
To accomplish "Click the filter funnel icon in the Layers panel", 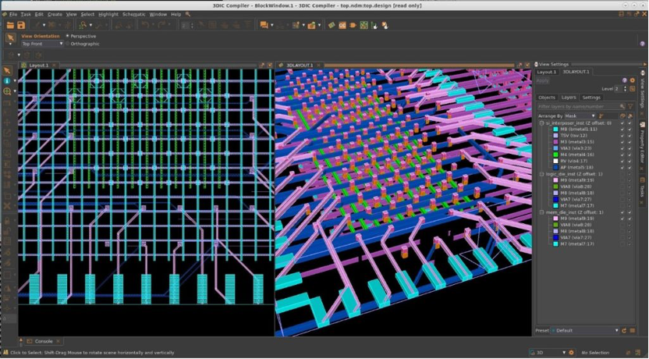I will pyautogui.click(x=632, y=106).
